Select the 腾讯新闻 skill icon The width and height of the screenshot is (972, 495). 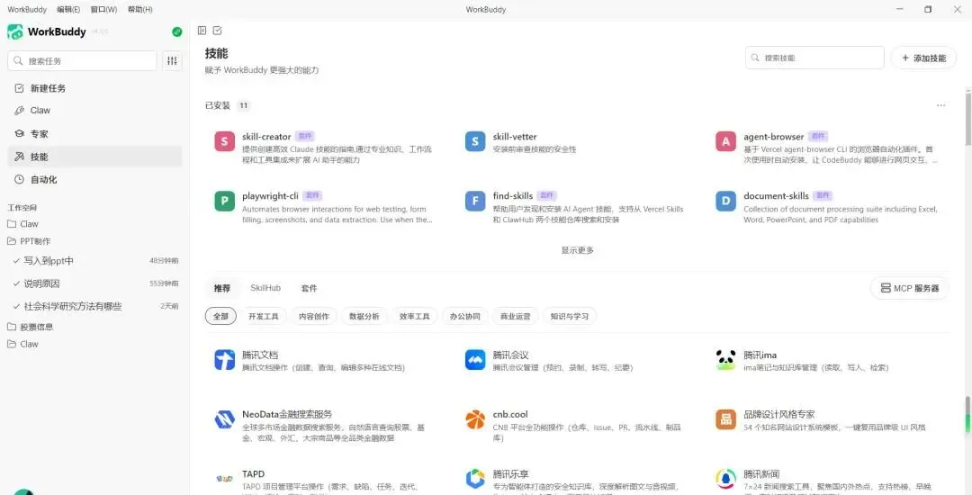[725, 479]
